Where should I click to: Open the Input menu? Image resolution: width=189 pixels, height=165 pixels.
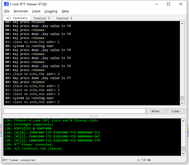36,11
